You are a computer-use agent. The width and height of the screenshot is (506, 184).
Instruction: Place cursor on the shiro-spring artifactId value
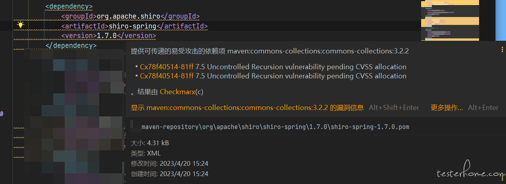pyautogui.click(x=133, y=26)
